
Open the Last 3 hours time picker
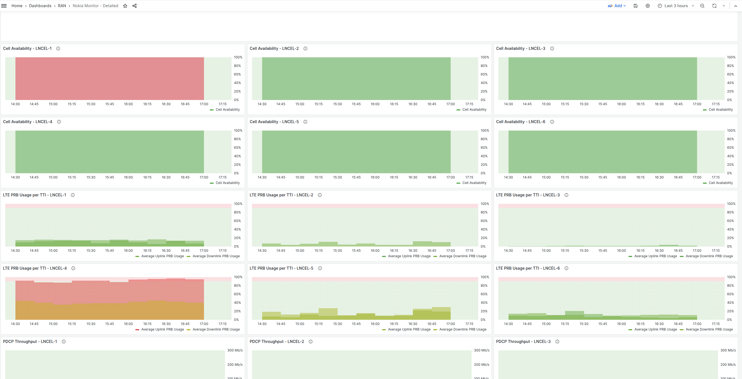pyautogui.click(x=676, y=6)
